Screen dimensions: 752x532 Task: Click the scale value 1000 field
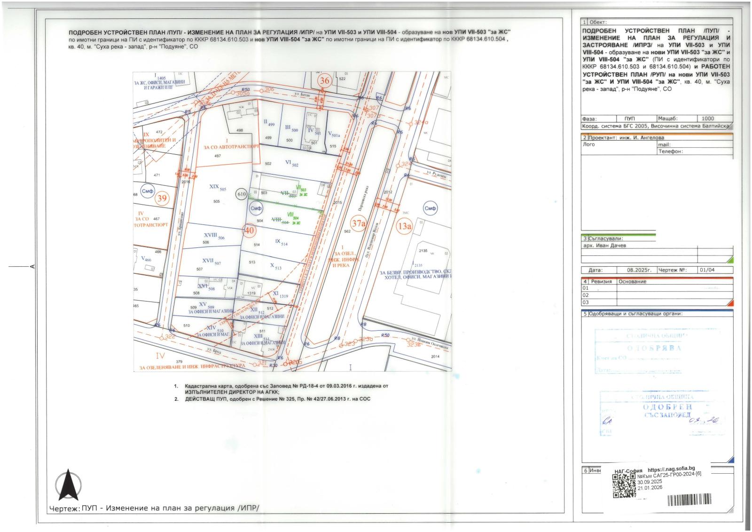click(x=707, y=119)
